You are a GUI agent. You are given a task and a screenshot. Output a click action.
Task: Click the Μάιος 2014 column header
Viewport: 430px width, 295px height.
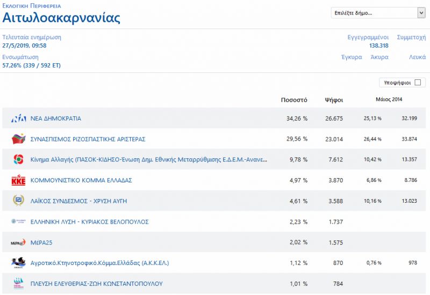(389, 99)
